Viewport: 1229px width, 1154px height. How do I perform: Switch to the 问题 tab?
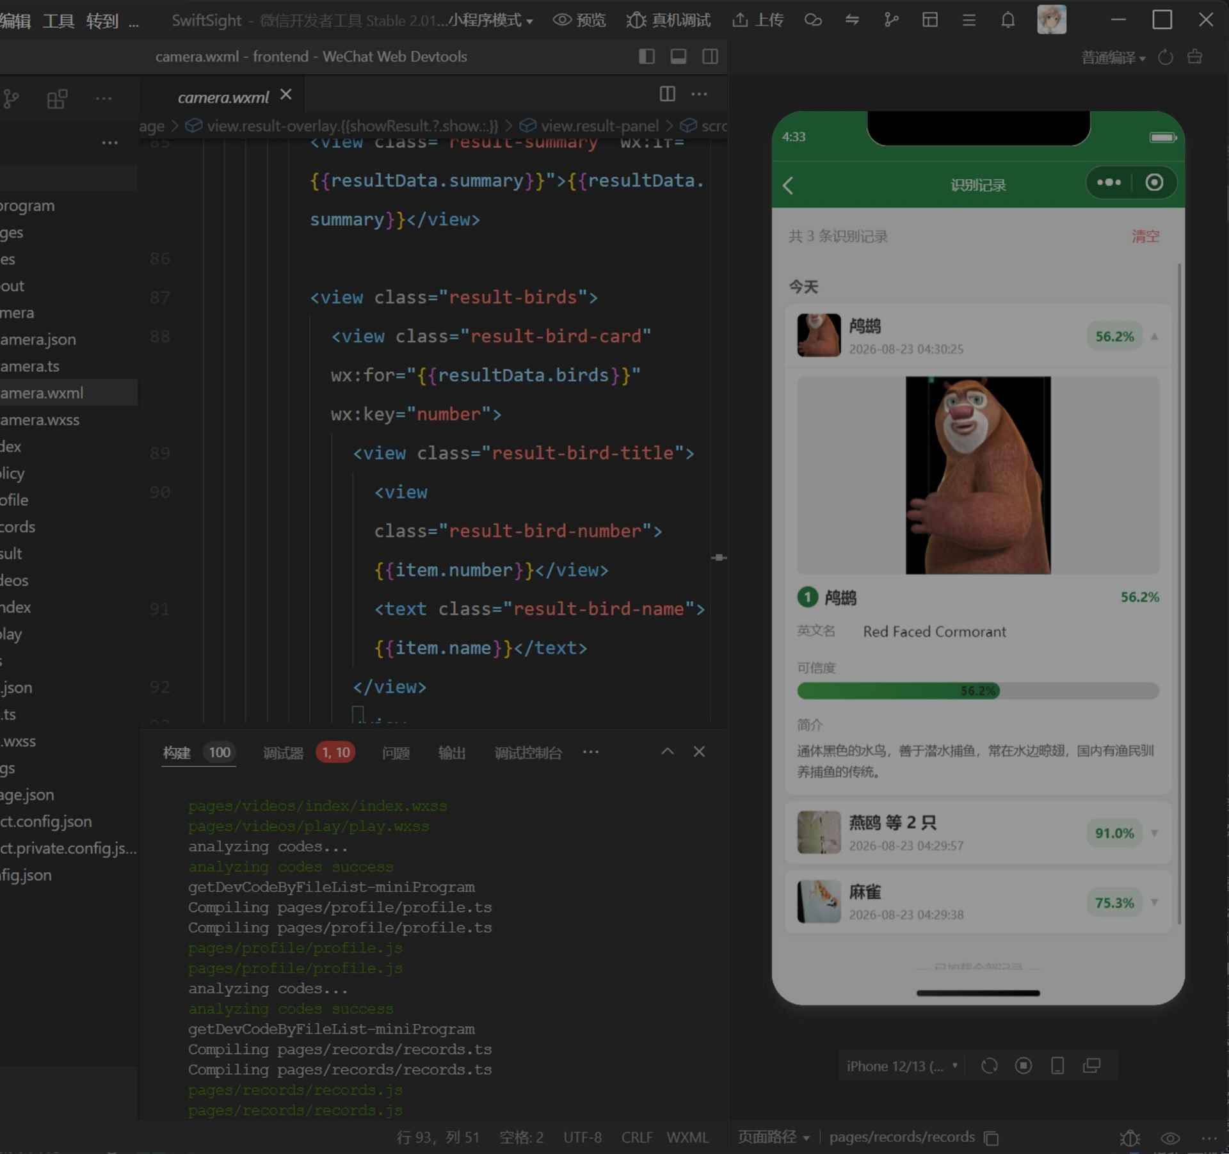[x=396, y=753]
